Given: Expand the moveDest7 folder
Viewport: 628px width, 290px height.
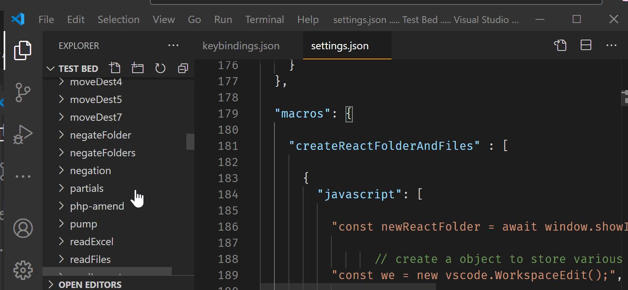Looking at the screenshot, I should (x=118, y=117).
